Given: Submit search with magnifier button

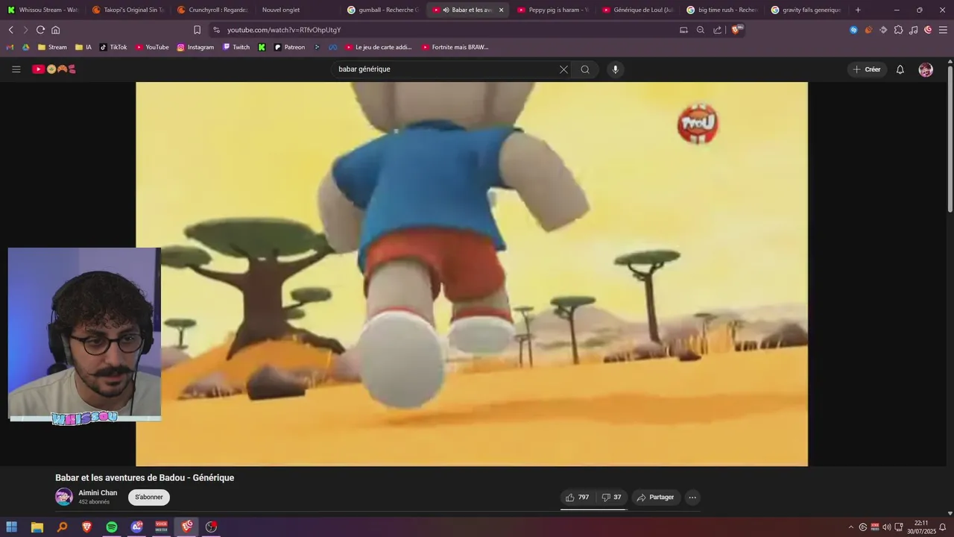Looking at the screenshot, I should click(x=585, y=69).
